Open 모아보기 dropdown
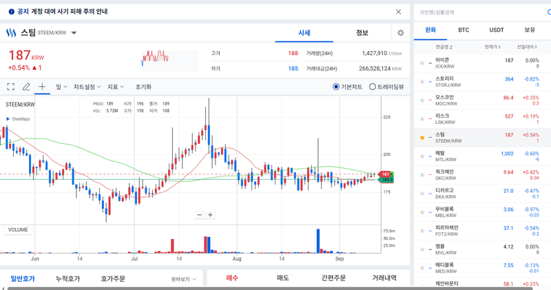Viewport: 551px width, 290px height. [x=184, y=280]
